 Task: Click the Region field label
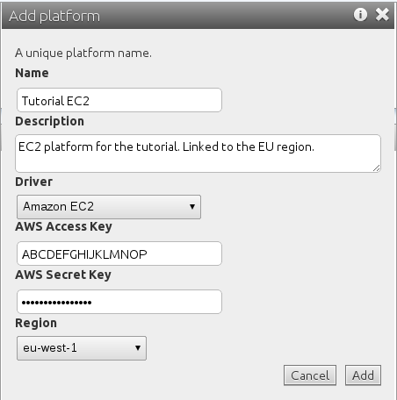[36, 324]
